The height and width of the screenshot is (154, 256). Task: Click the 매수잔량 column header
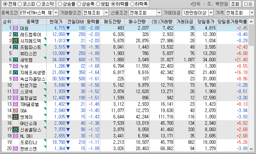[x=137, y=21]
